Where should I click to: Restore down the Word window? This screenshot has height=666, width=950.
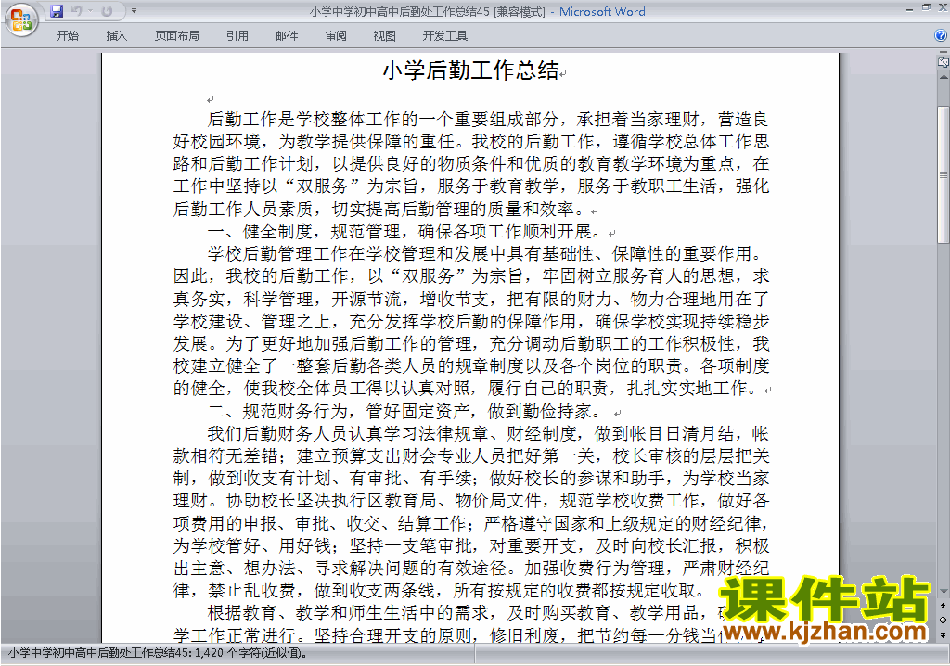[926, 7]
